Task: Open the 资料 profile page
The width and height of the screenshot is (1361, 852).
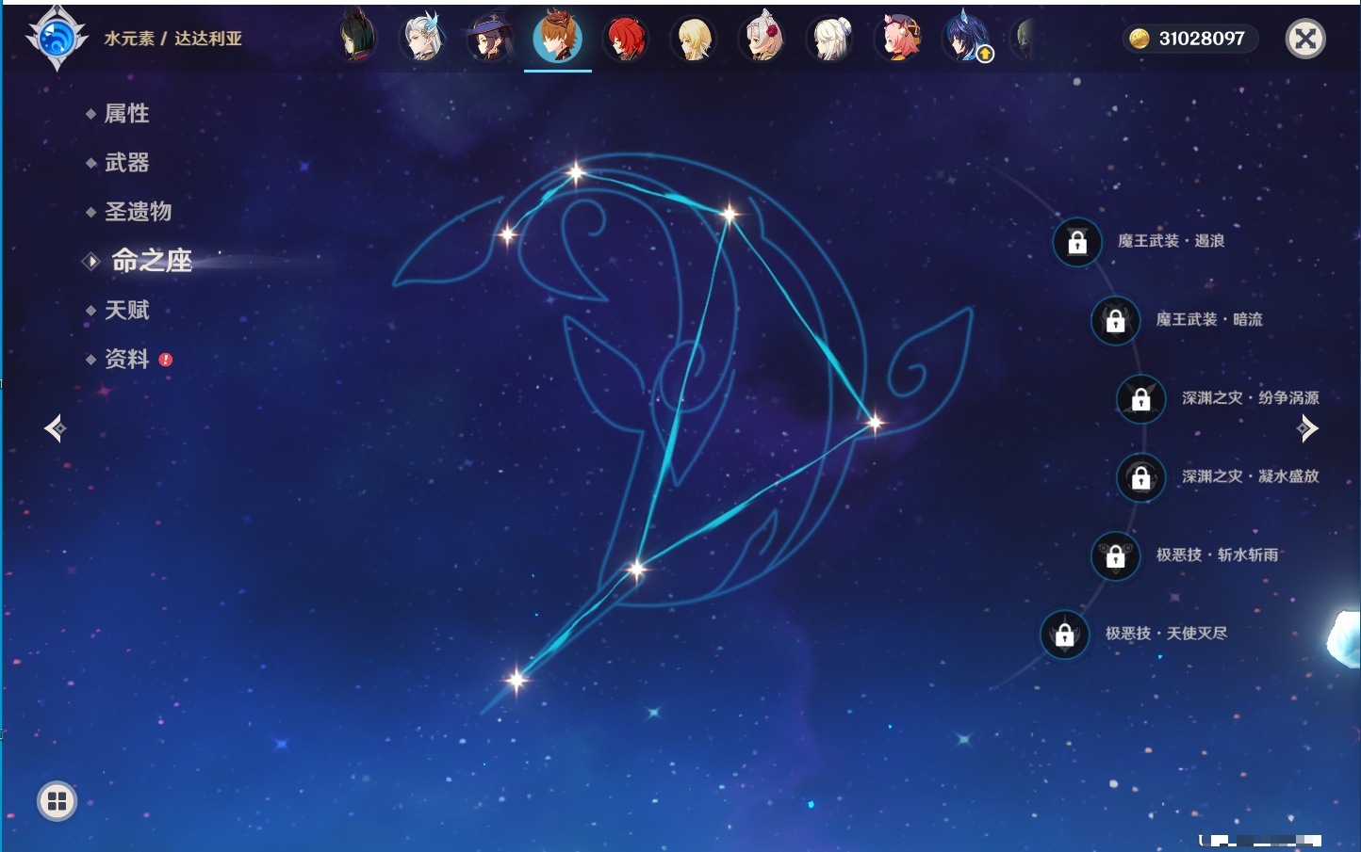Action: [126, 359]
